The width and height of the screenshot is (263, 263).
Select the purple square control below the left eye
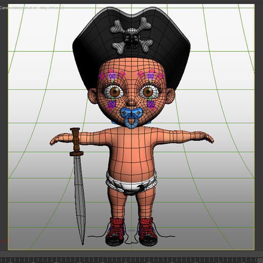[x=112, y=104]
